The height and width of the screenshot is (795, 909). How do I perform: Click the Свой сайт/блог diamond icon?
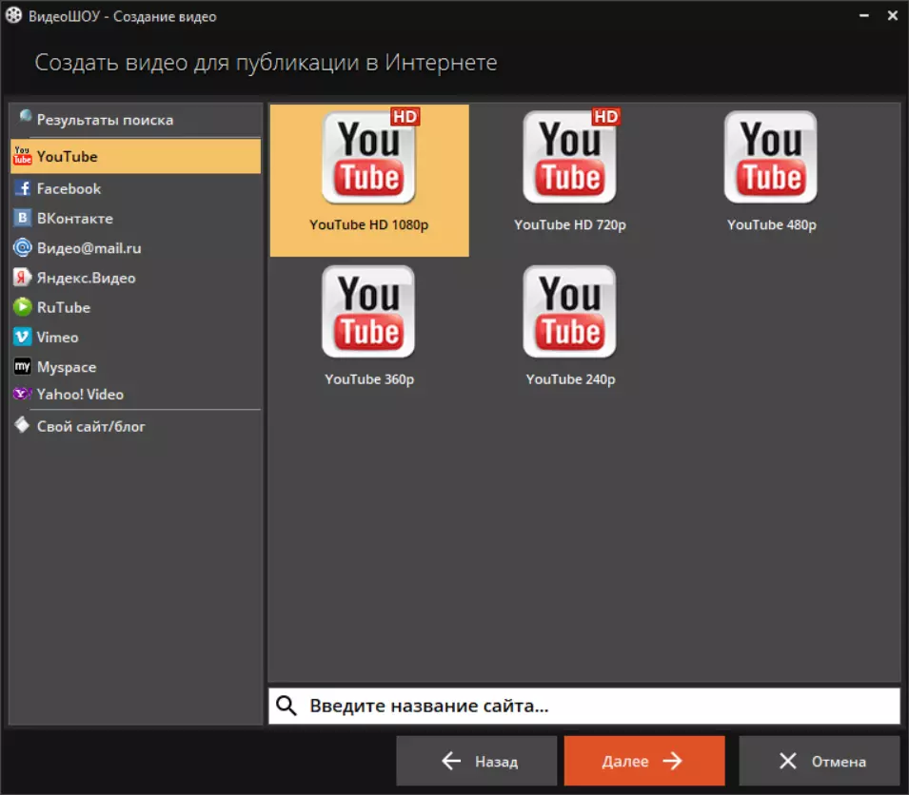(x=22, y=425)
